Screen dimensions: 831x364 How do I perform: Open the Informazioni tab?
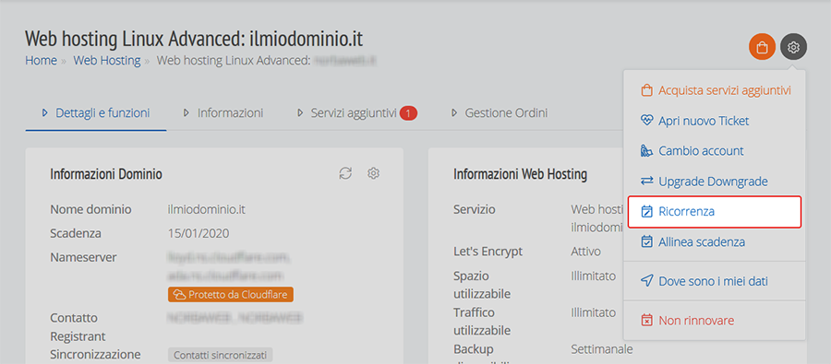click(223, 112)
